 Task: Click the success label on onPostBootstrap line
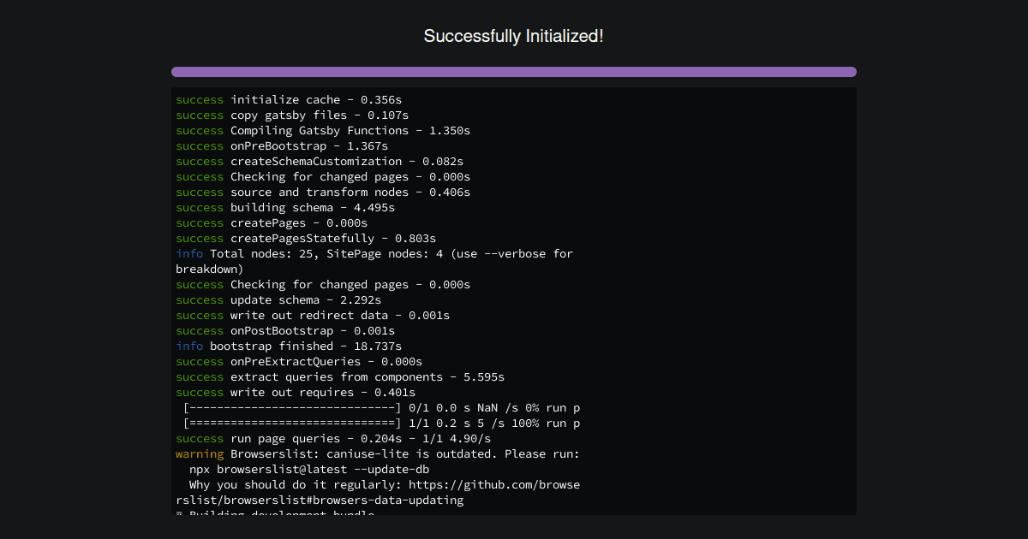click(199, 330)
